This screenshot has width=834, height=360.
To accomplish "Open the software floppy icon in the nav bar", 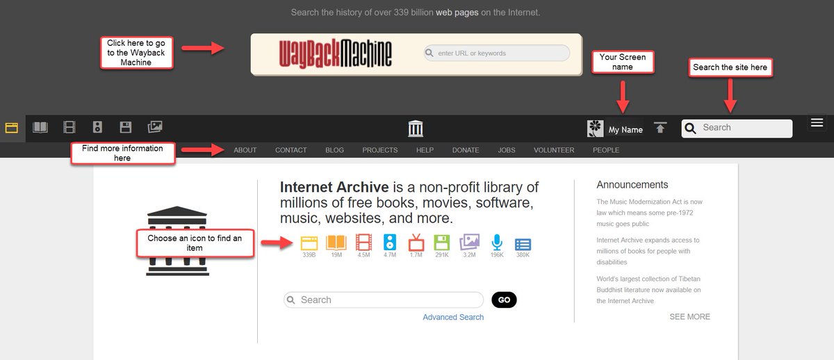I will point(126,127).
